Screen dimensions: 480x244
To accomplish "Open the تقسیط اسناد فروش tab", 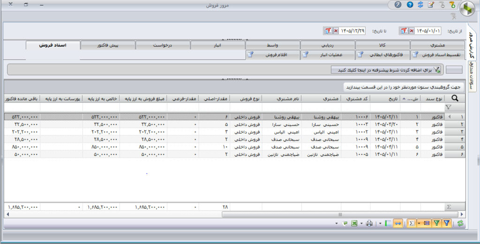I will [437, 55].
